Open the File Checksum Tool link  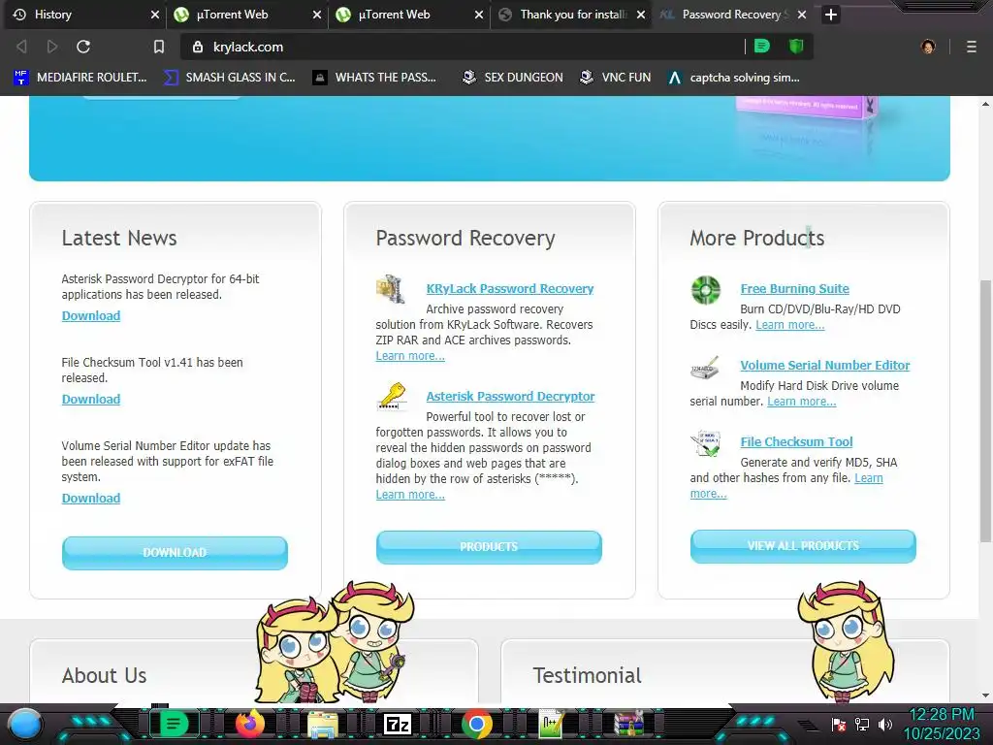pyautogui.click(x=797, y=442)
